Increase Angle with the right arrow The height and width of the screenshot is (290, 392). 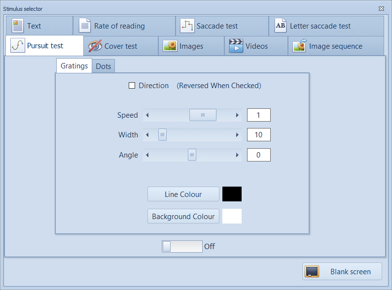tap(237, 155)
